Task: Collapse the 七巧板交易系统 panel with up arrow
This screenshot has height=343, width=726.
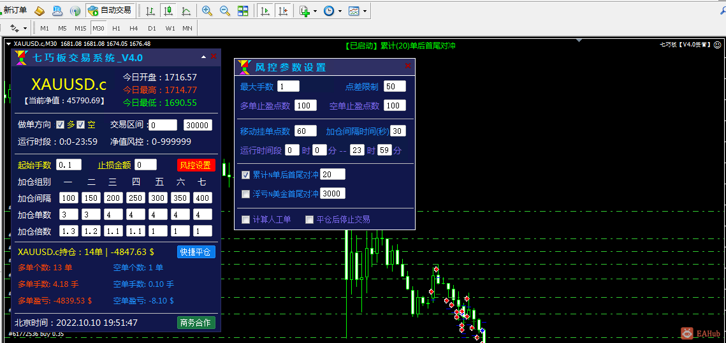Action: click(203, 57)
